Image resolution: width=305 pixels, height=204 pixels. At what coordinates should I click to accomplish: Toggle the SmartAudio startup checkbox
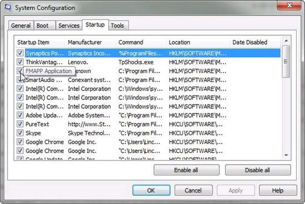[20, 79]
